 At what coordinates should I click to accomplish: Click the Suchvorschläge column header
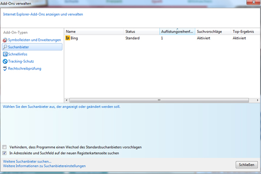212,32
